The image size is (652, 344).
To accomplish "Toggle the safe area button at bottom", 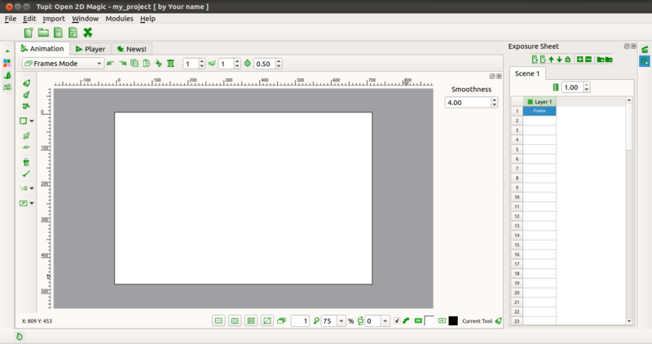I will point(235,320).
